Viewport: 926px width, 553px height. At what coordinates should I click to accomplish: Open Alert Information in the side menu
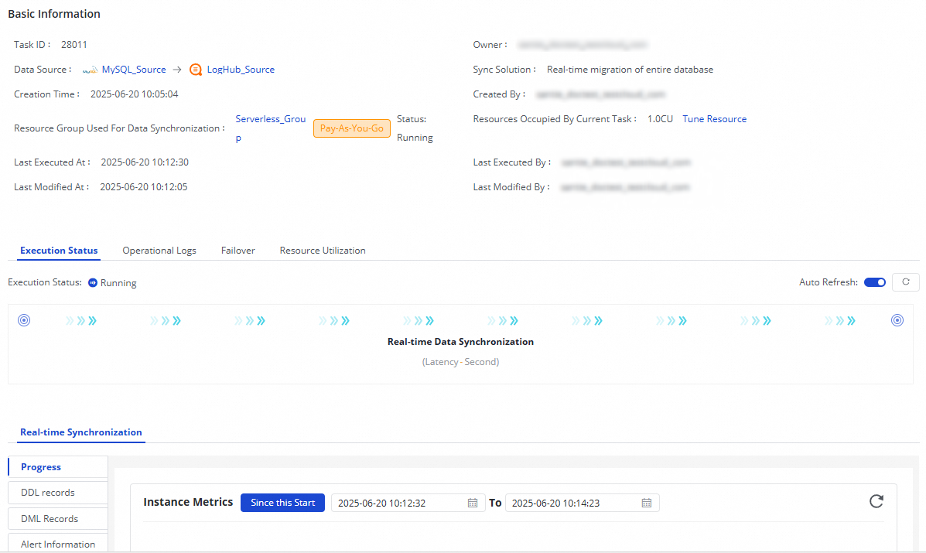click(x=58, y=544)
